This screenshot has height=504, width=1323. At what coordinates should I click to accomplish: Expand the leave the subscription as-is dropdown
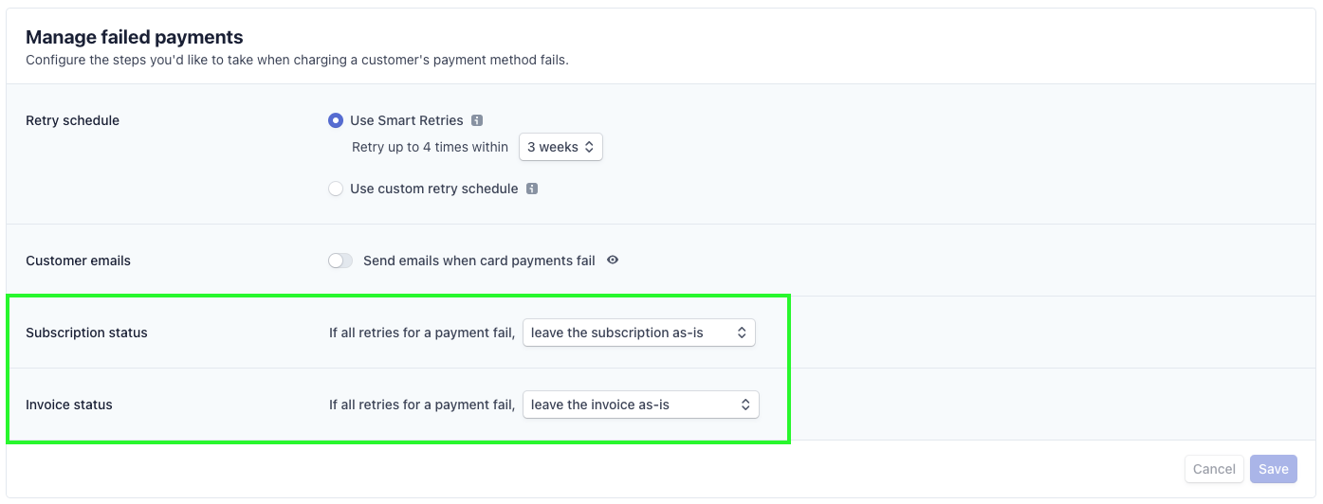click(639, 333)
